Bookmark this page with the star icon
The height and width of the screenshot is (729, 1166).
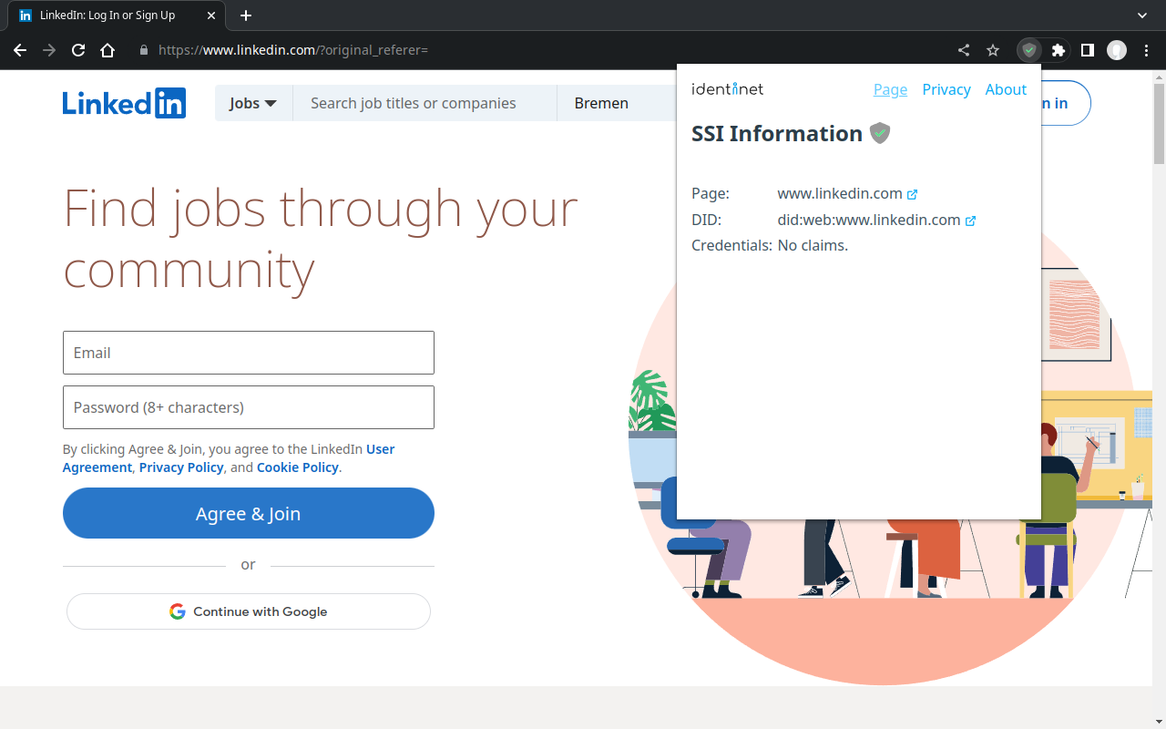(993, 50)
